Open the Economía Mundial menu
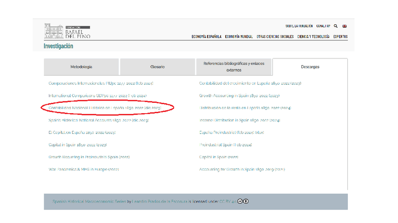398x223 pixels. [x=238, y=36]
